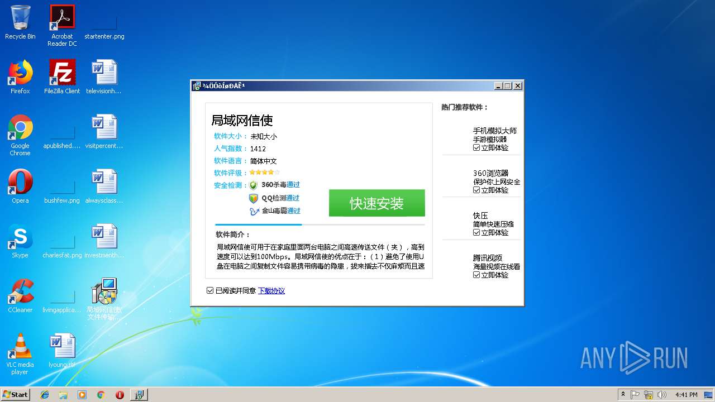Uncheck 立即体验 under 360浏览器

point(476,190)
